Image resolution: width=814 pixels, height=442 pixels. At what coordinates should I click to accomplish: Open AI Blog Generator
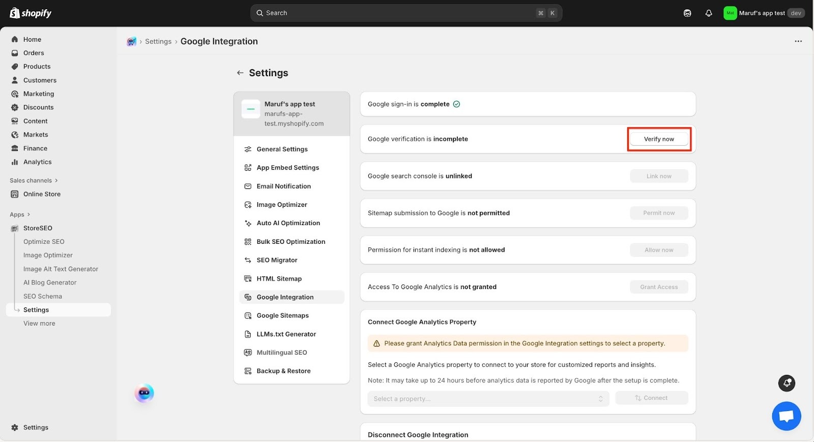pyautogui.click(x=50, y=282)
